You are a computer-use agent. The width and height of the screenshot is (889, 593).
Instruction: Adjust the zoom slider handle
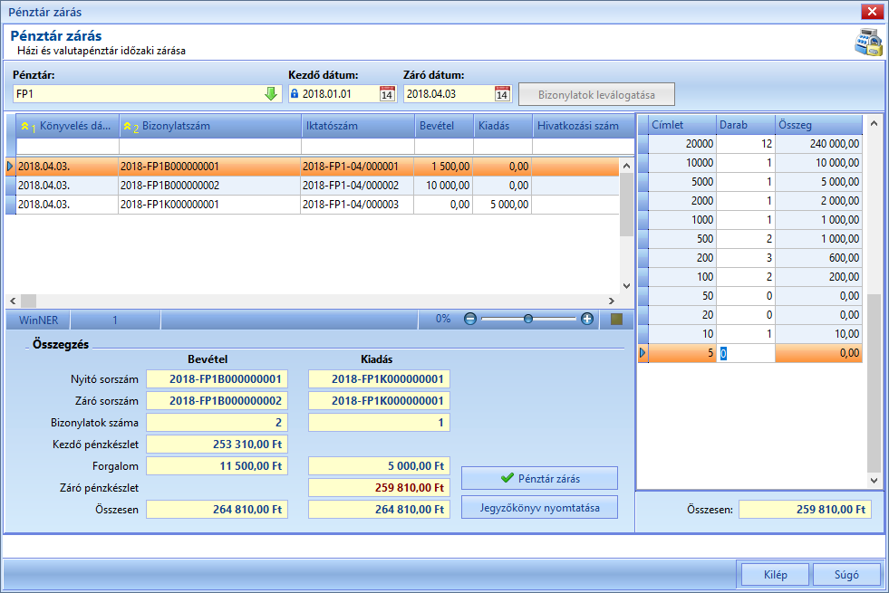click(x=527, y=319)
